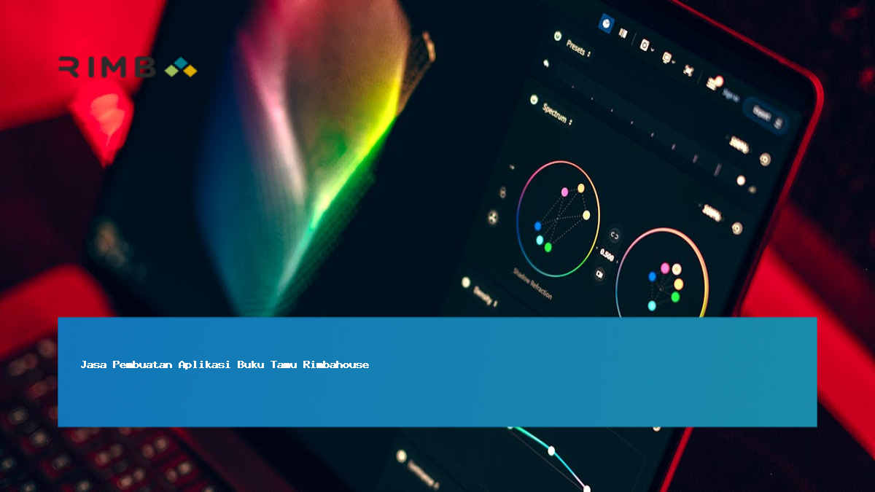Select the blue highlighted icon in tablet toolbar

click(x=606, y=23)
